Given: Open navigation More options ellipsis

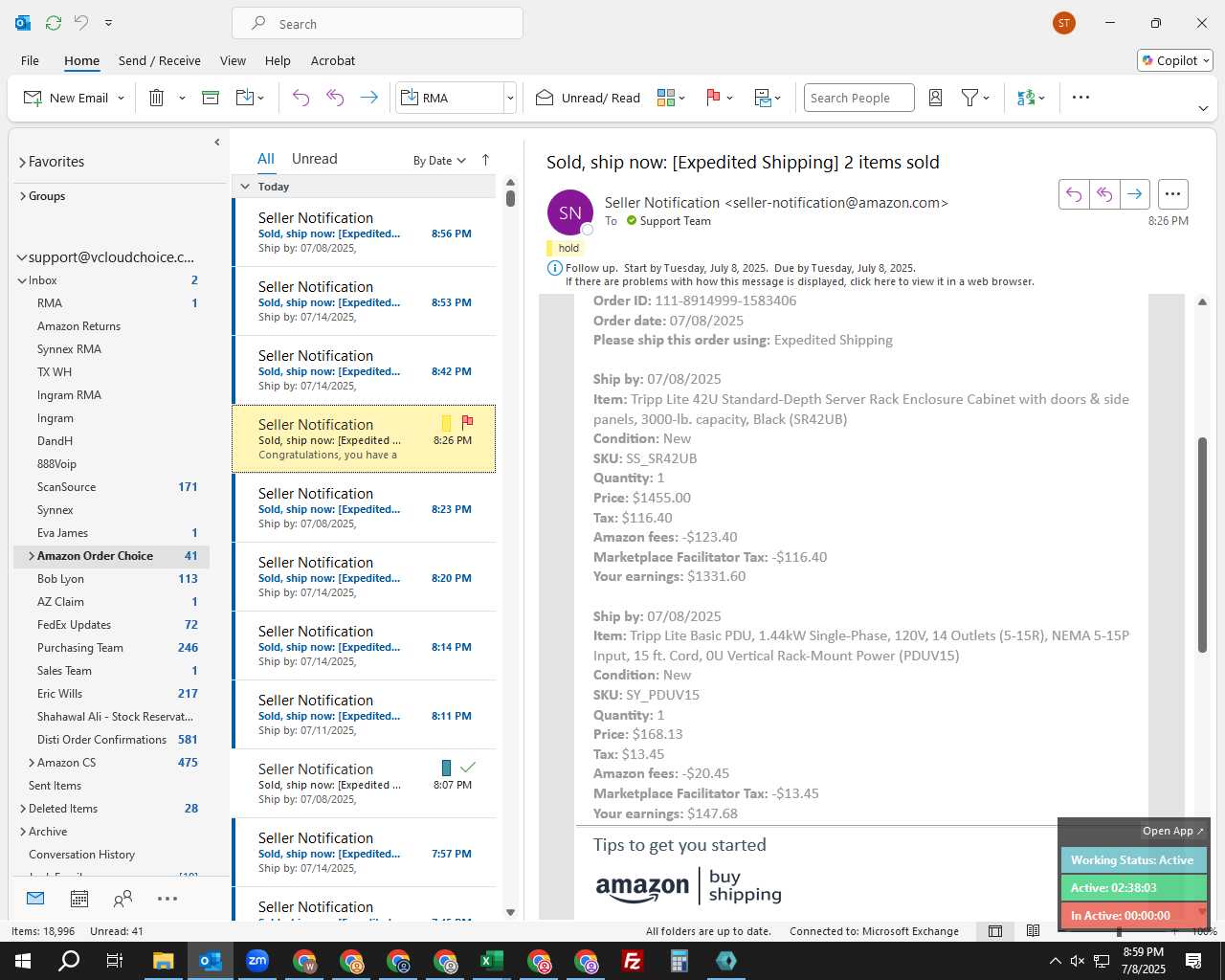Looking at the screenshot, I should (x=167, y=899).
